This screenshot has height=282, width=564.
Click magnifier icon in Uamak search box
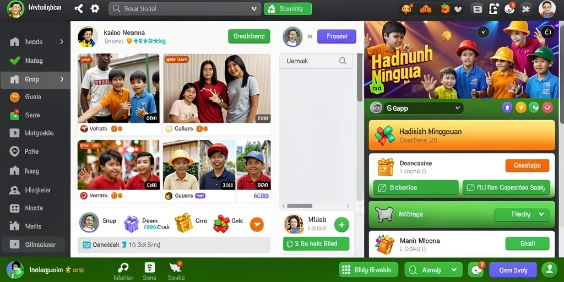click(x=343, y=61)
